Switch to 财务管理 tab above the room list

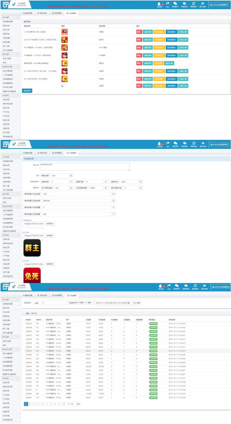[57, 13]
